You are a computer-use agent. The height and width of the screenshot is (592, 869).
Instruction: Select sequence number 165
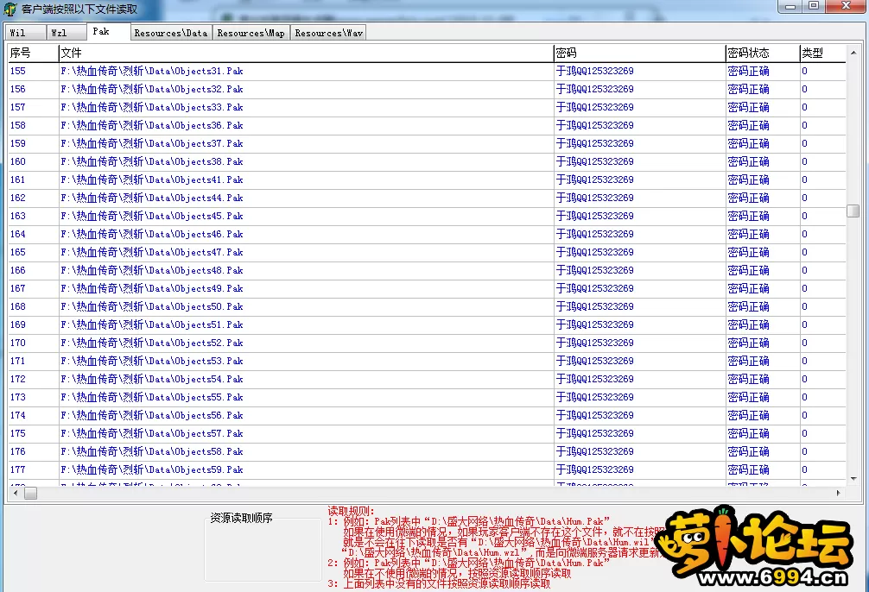[x=18, y=253]
